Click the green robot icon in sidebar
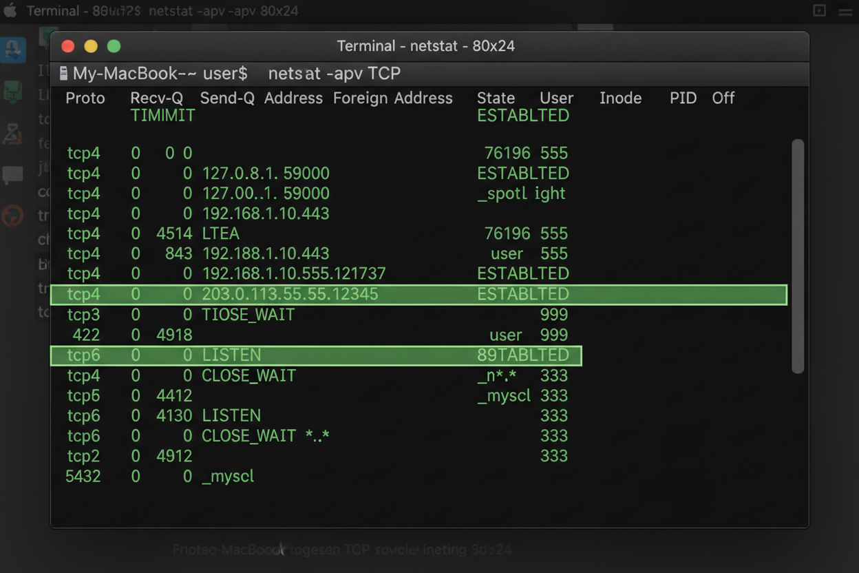 pos(13,92)
